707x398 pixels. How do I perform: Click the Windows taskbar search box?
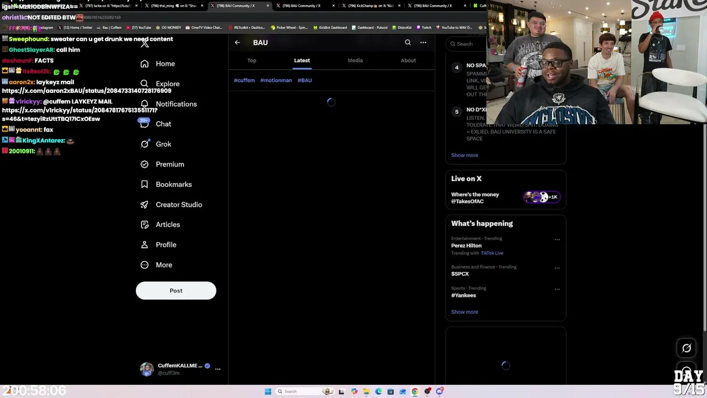click(x=304, y=391)
